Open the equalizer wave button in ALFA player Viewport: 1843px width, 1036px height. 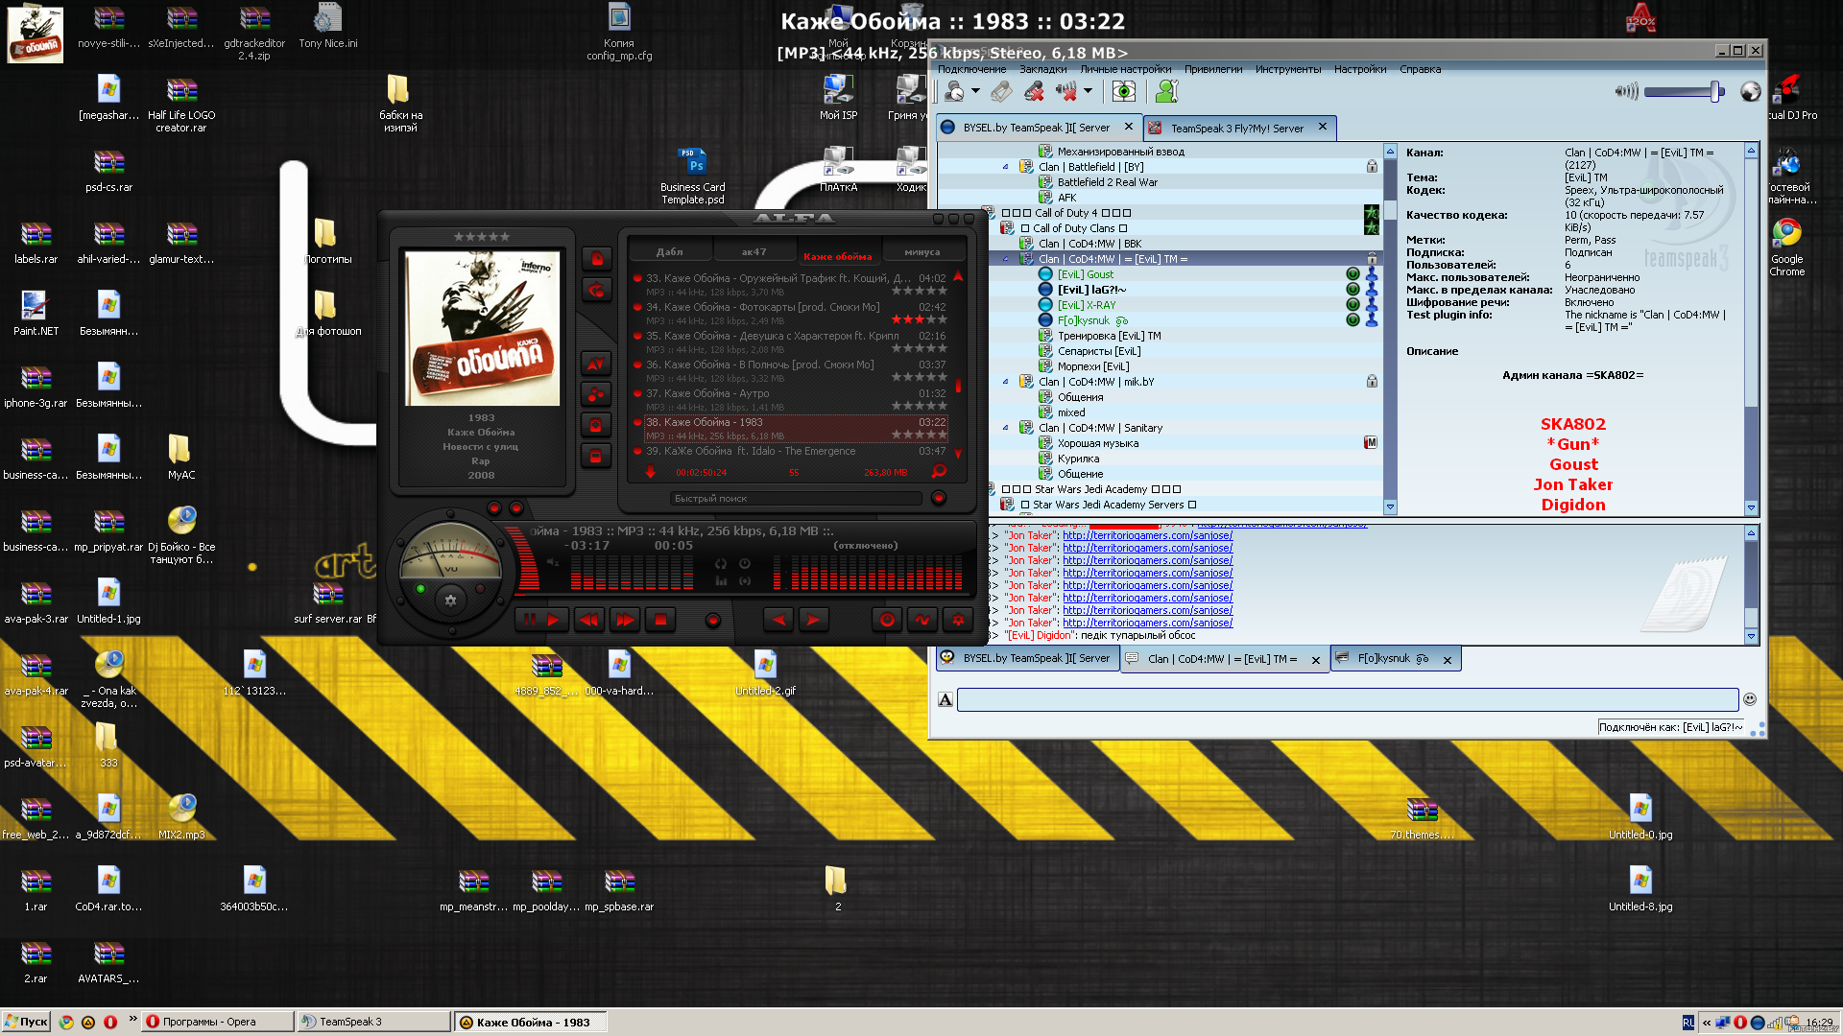coord(922,620)
